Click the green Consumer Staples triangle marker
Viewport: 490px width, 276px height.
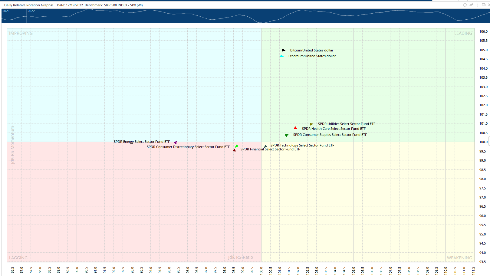[x=286, y=135]
